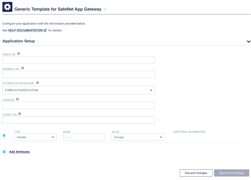
Task: Click the Save And Continue button
Action: click(x=231, y=173)
